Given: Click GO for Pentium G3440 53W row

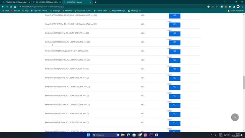Looking at the screenshot, I should pyautogui.click(x=175, y=123).
